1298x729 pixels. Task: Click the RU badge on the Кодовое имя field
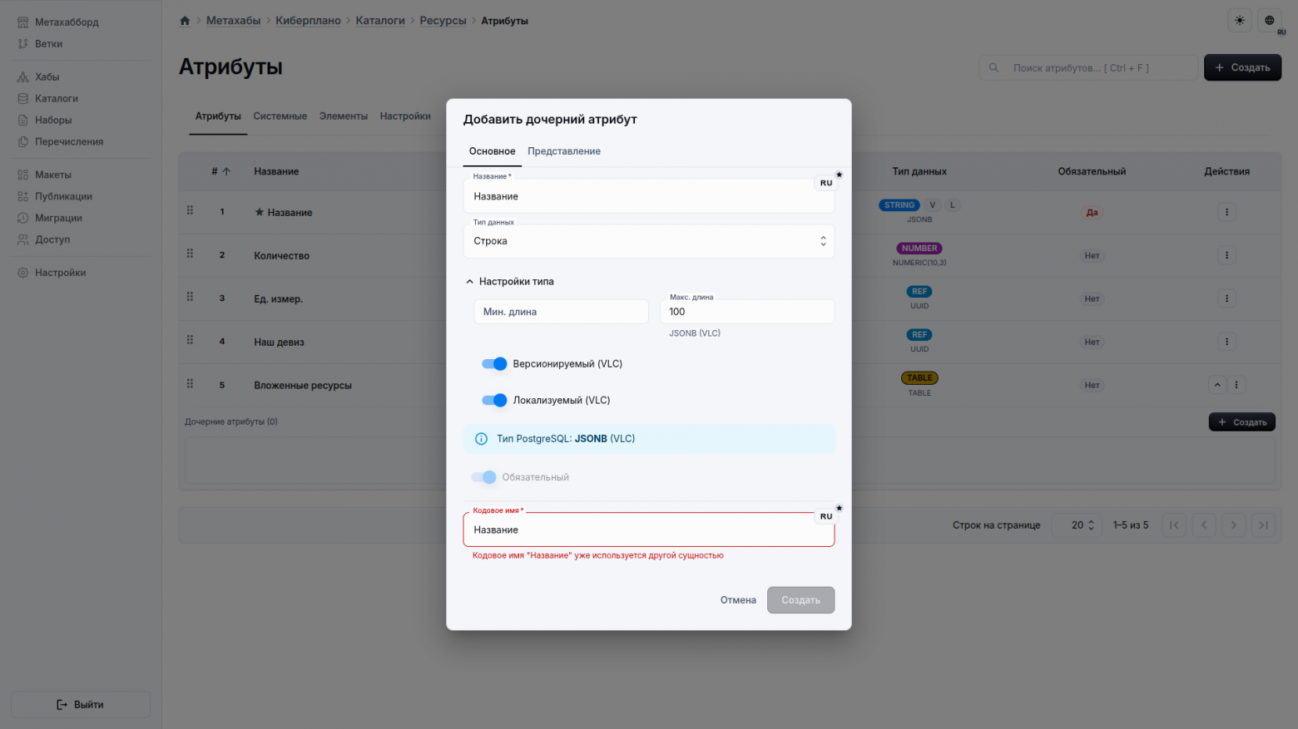tap(825, 515)
